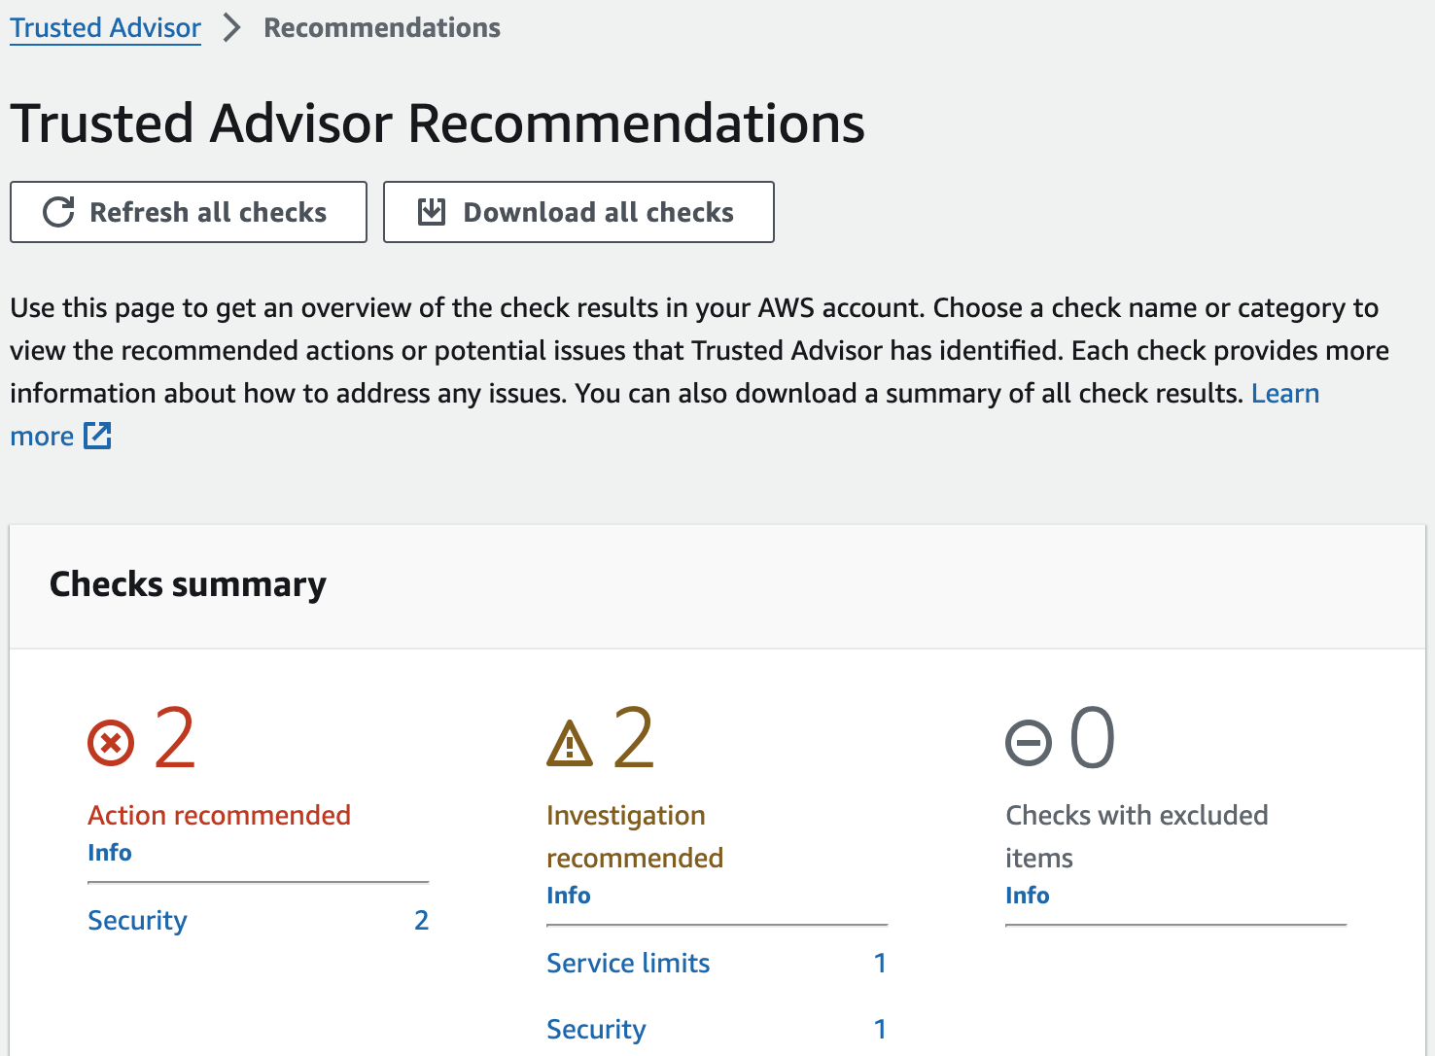The height and width of the screenshot is (1056, 1435).
Task: Open Info under Investigation recommended
Action: tap(568, 896)
